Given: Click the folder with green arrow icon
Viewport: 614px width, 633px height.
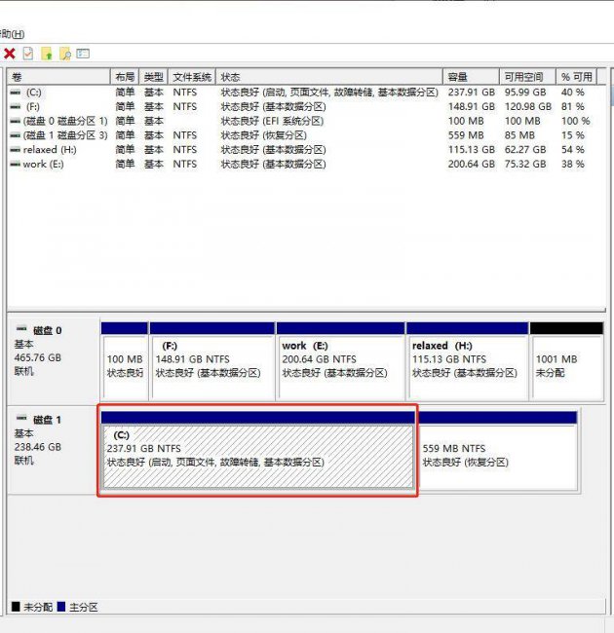Looking at the screenshot, I should pos(47,54).
